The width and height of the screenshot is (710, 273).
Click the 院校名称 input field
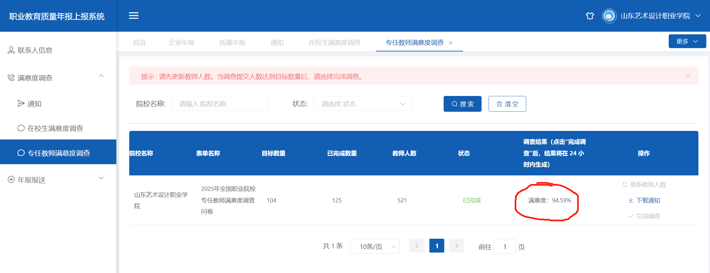coord(220,104)
